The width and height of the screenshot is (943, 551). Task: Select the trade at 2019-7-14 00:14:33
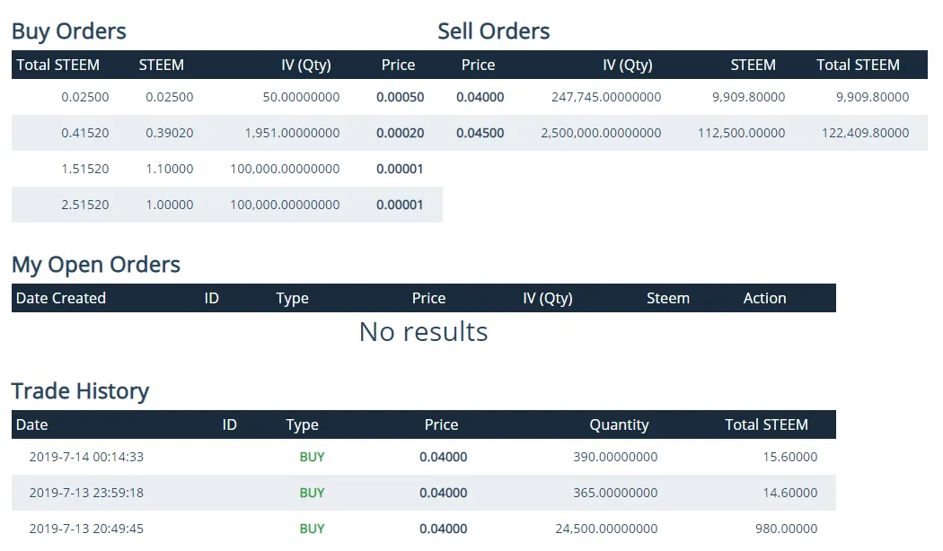86,457
